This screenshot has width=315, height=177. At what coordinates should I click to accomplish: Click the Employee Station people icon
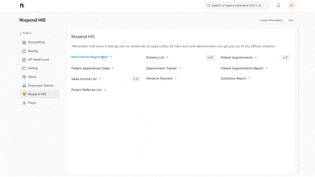point(24,86)
